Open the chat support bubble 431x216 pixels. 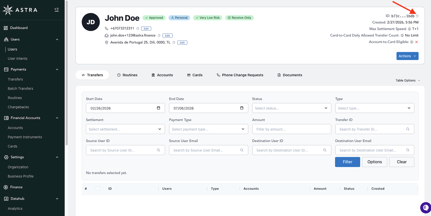(425, 208)
